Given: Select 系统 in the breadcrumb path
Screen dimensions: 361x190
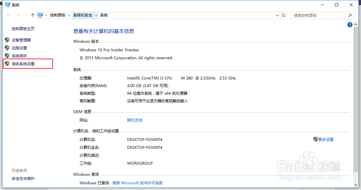Looking at the screenshot, I should coord(104,15).
